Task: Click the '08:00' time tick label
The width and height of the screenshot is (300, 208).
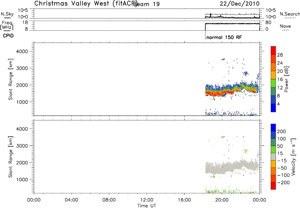Action: coord(109,200)
